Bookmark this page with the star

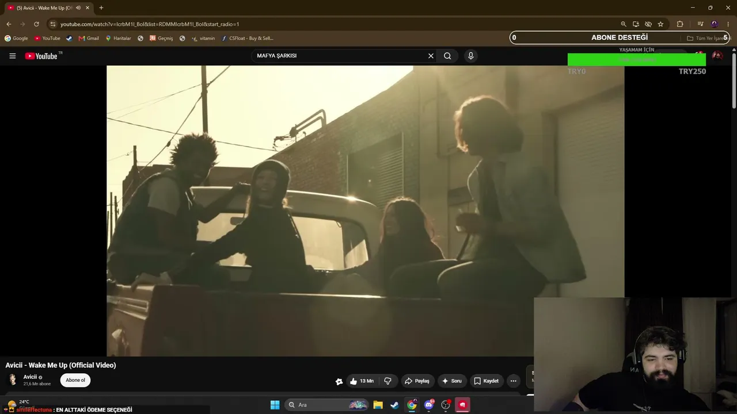tap(660, 24)
